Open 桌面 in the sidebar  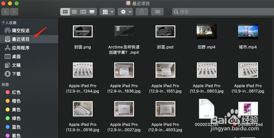(29, 57)
